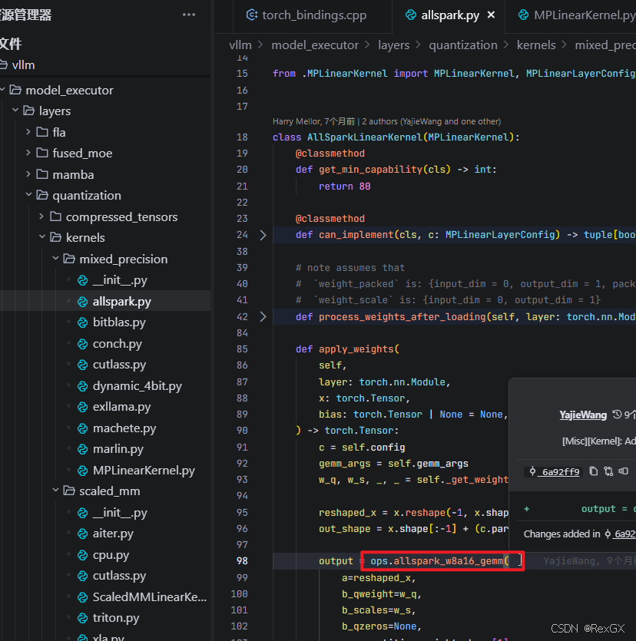Expand the fla folder
This screenshot has height=641, width=636.
[28, 131]
